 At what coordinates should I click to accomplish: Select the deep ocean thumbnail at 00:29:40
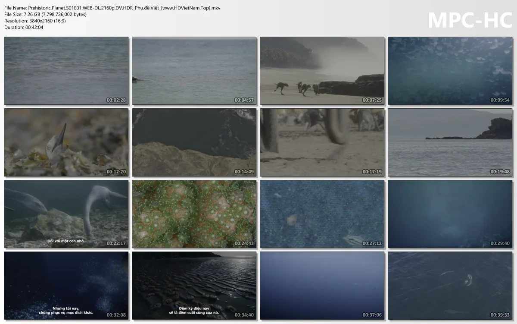coord(449,214)
